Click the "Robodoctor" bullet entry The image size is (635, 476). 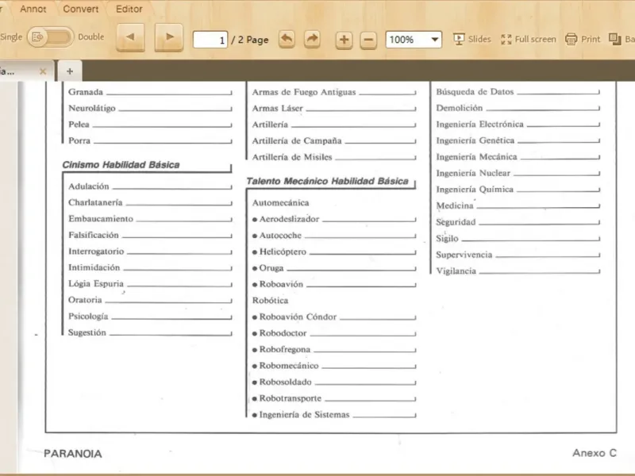[x=334, y=333]
